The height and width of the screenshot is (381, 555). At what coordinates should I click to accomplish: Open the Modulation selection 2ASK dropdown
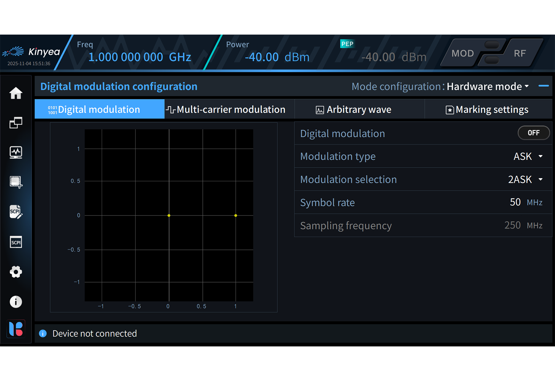(x=525, y=180)
